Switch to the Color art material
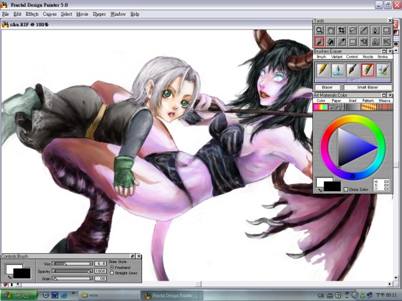This screenshot has height=301, width=402. tap(321, 107)
